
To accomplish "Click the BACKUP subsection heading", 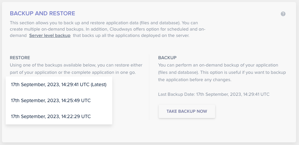I will pos(167,58).
